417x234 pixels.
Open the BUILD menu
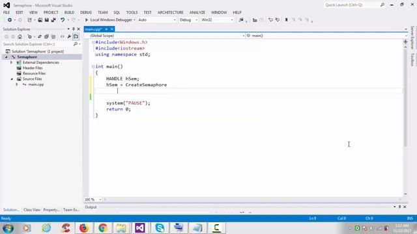(70, 12)
